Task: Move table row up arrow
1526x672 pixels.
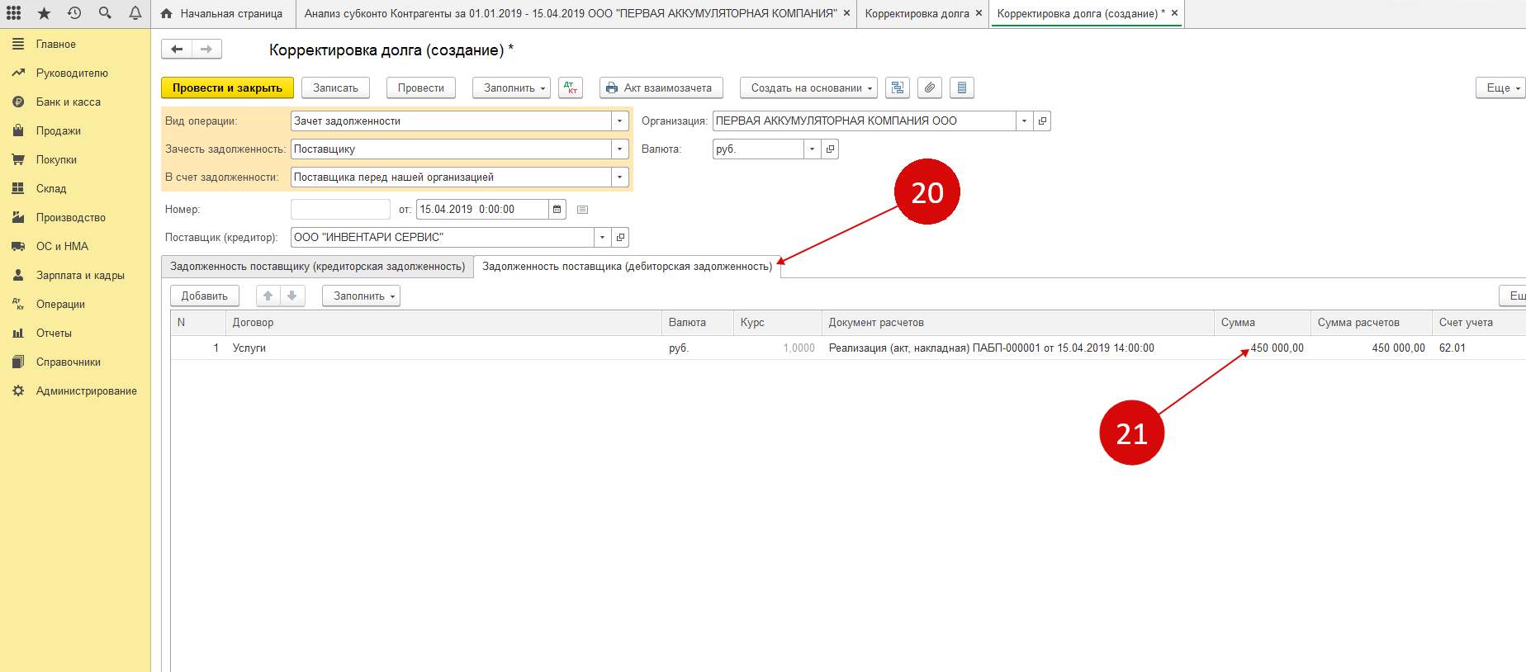Action: [268, 296]
